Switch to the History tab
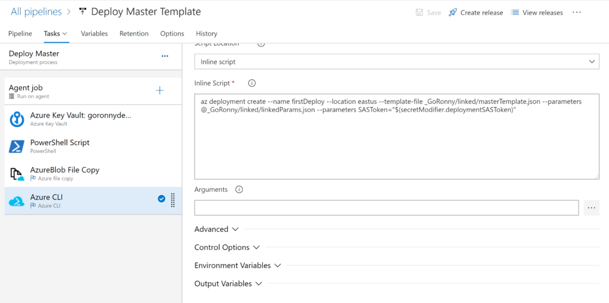This screenshot has width=609, height=303. pyautogui.click(x=206, y=34)
